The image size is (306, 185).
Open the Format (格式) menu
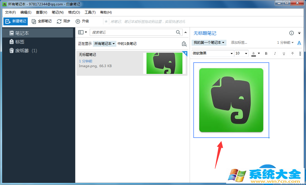coord(74,12)
